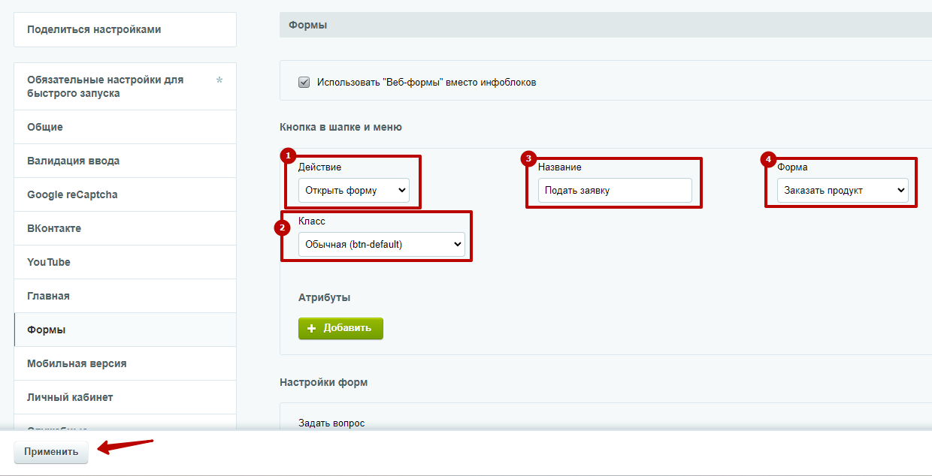Expand the Класс dropdown list

[382, 244]
